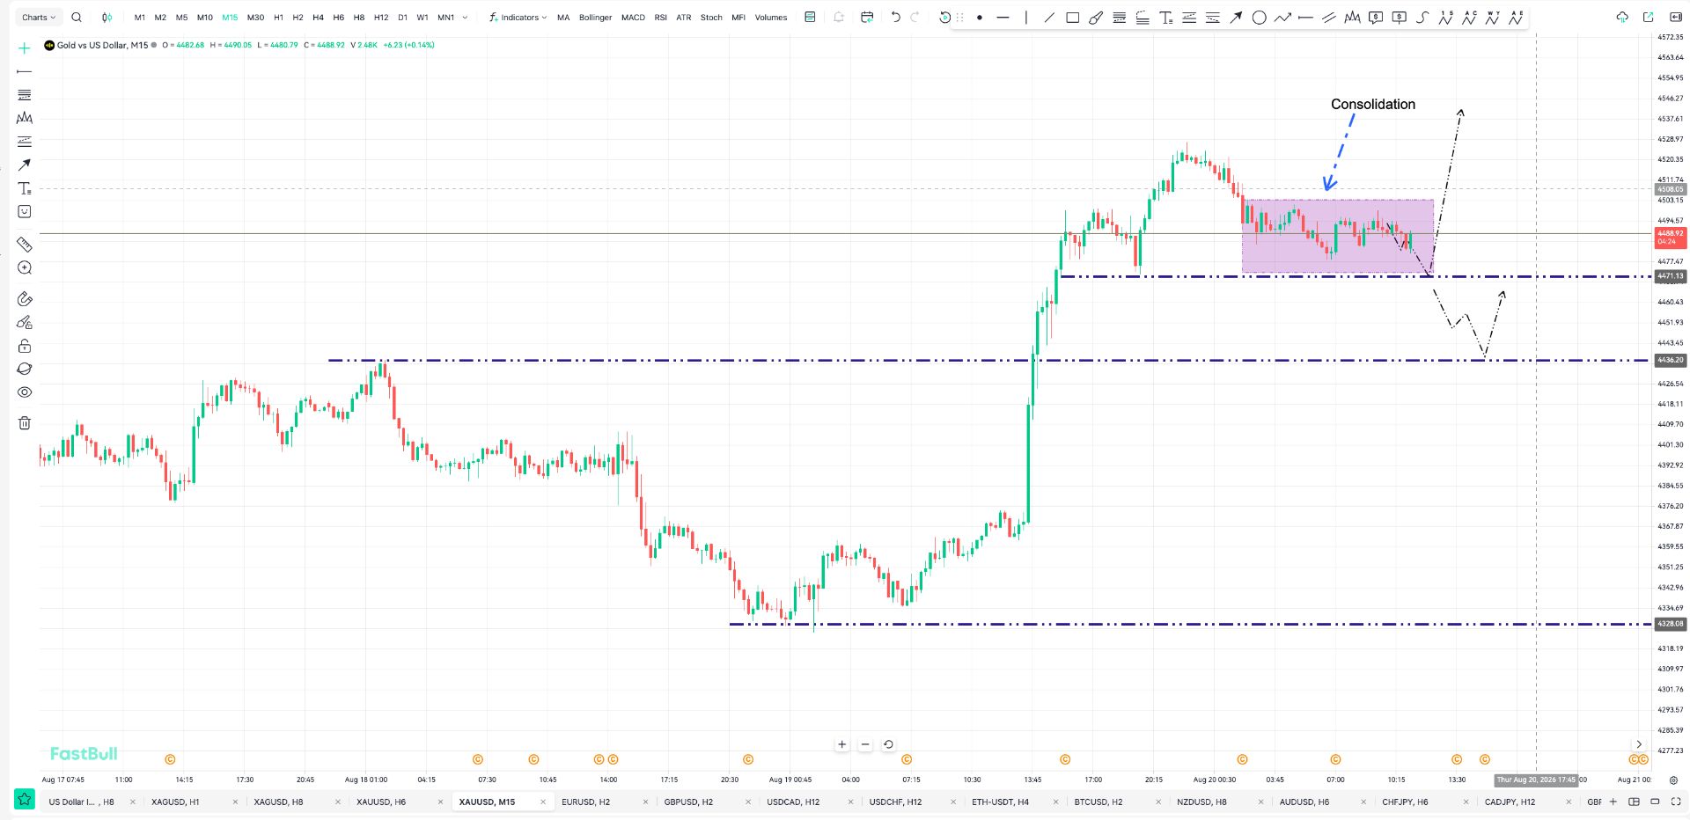1690x820 pixels.
Task: Toggle the Bollinger indicator
Action: pyautogui.click(x=595, y=18)
